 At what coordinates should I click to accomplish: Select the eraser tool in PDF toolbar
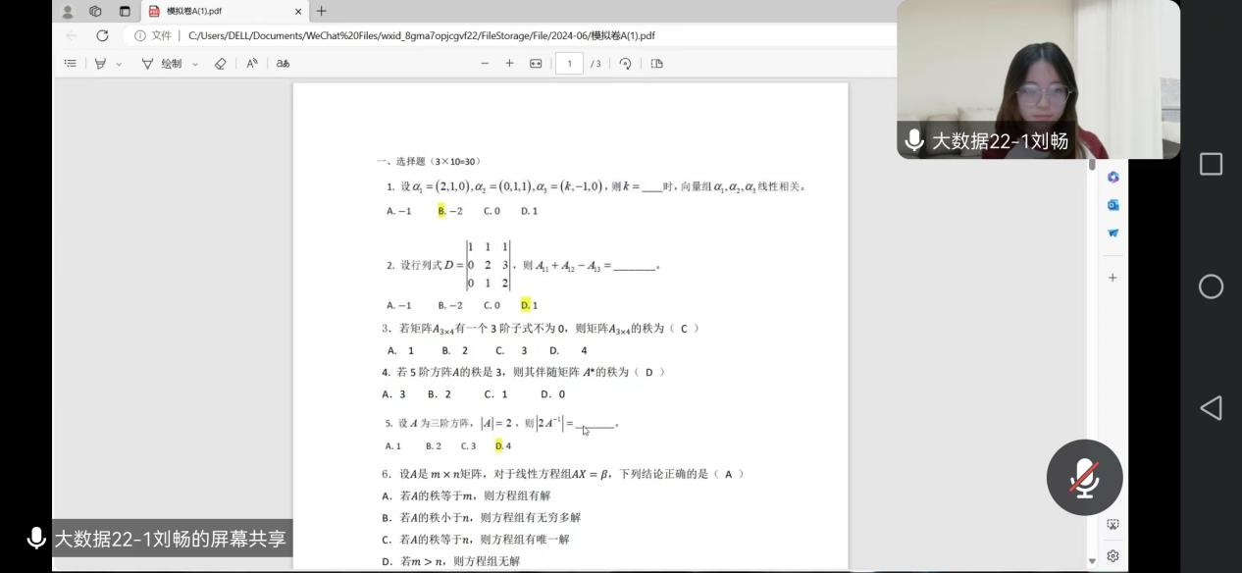220,64
